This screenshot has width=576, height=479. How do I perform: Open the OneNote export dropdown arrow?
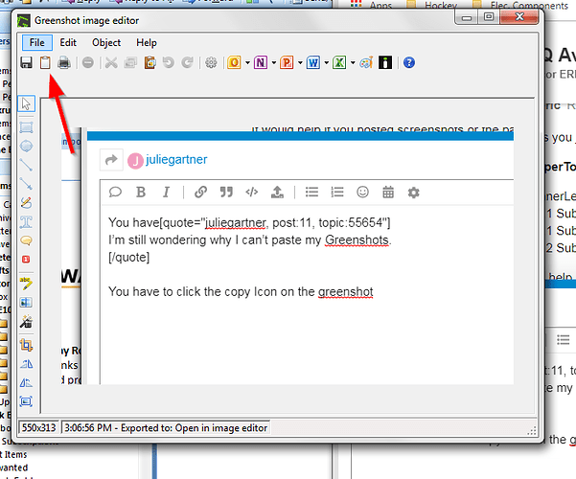tap(274, 63)
